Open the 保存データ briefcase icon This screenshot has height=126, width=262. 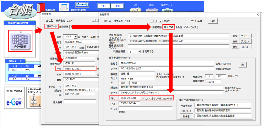point(167,10)
